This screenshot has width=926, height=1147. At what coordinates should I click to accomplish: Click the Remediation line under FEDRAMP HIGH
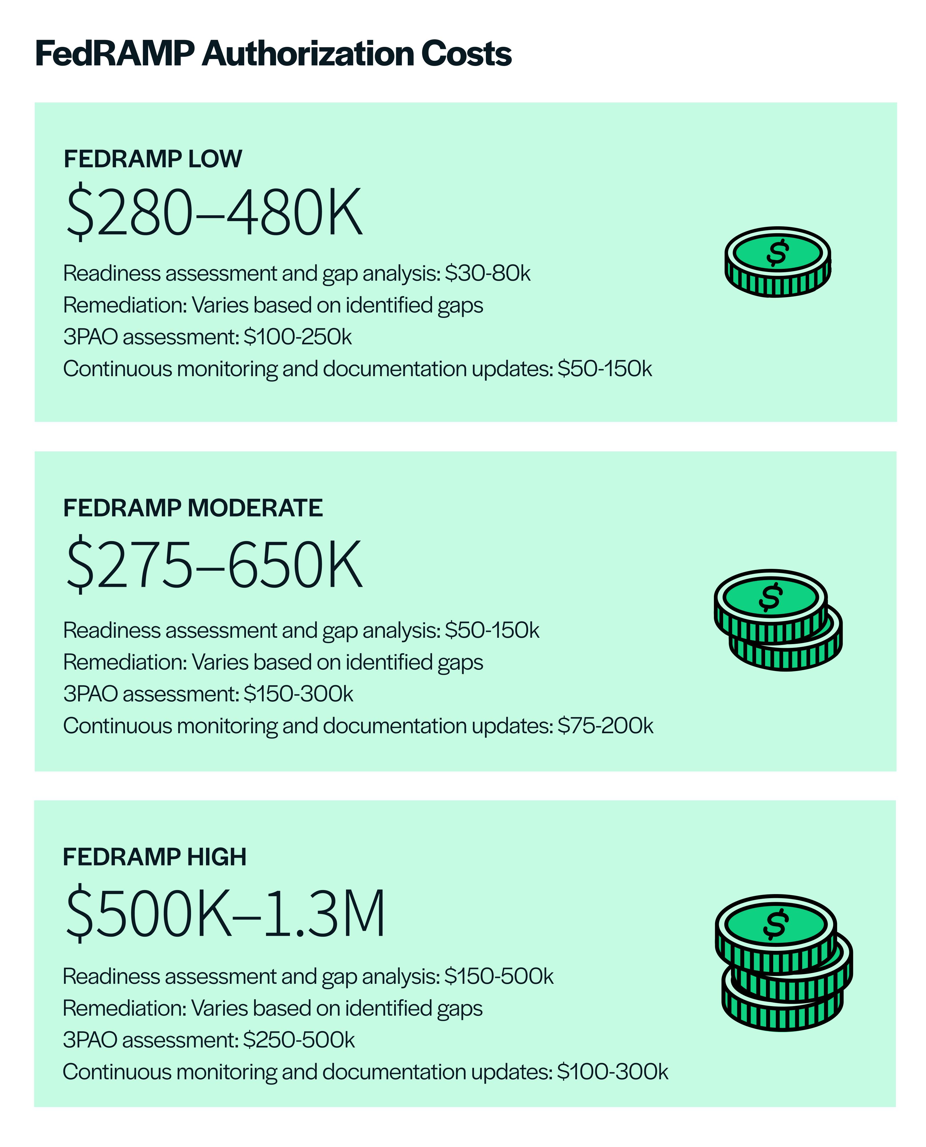point(272,1008)
